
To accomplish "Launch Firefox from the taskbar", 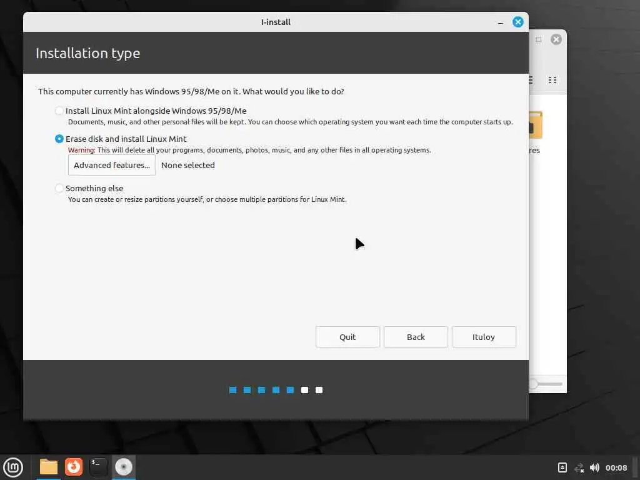I will [x=74, y=467].
